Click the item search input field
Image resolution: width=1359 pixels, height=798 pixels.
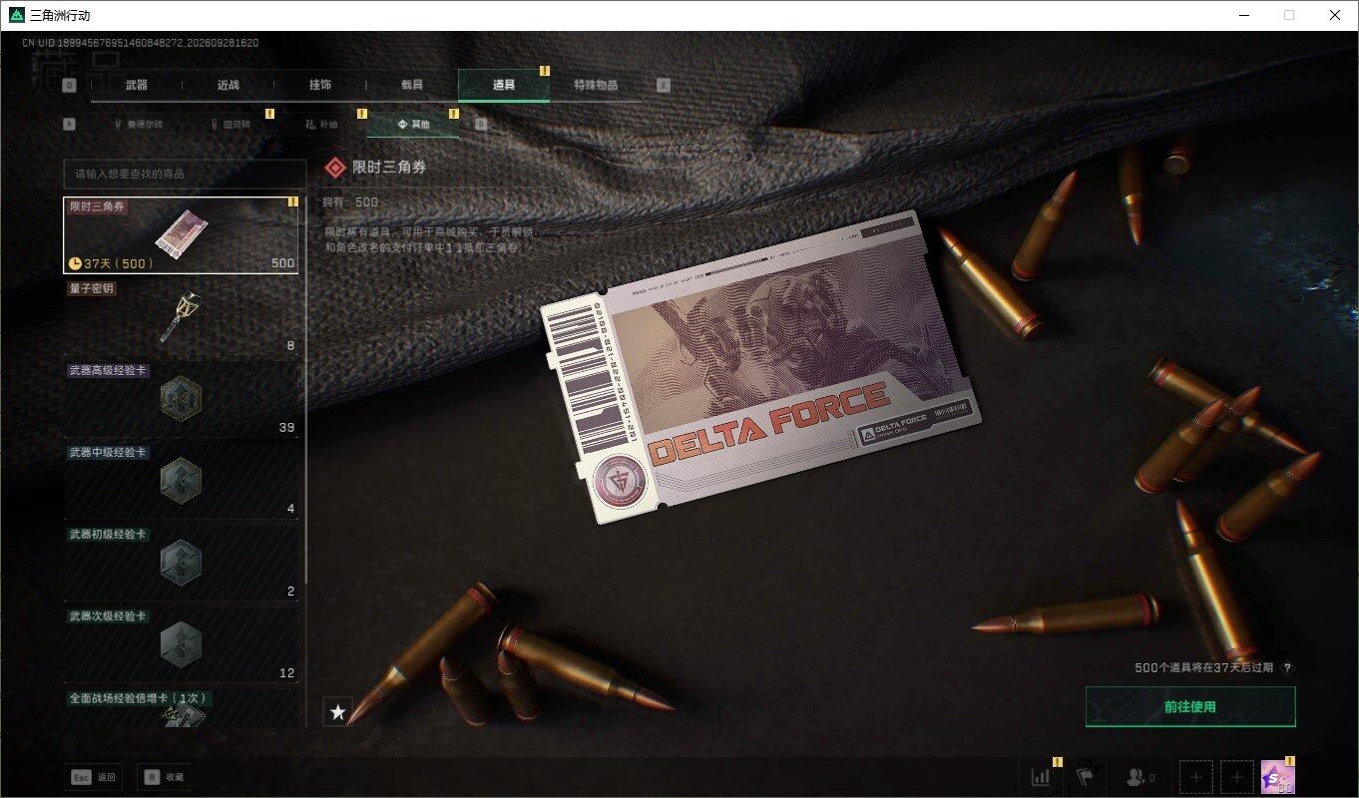coord(185,174)
